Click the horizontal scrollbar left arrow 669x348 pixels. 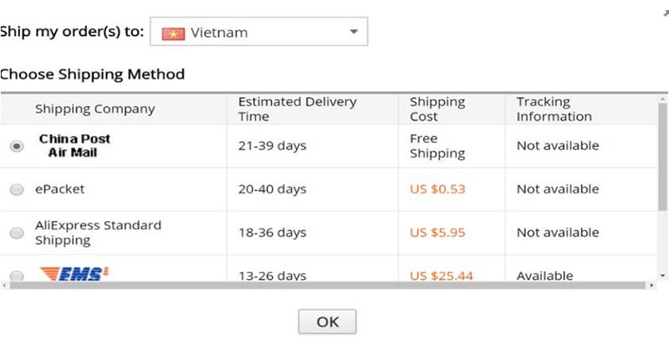pos(5,285)
